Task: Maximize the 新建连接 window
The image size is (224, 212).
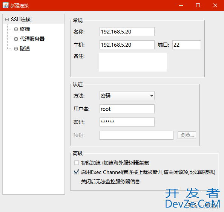Action: (x=198, y=5)
